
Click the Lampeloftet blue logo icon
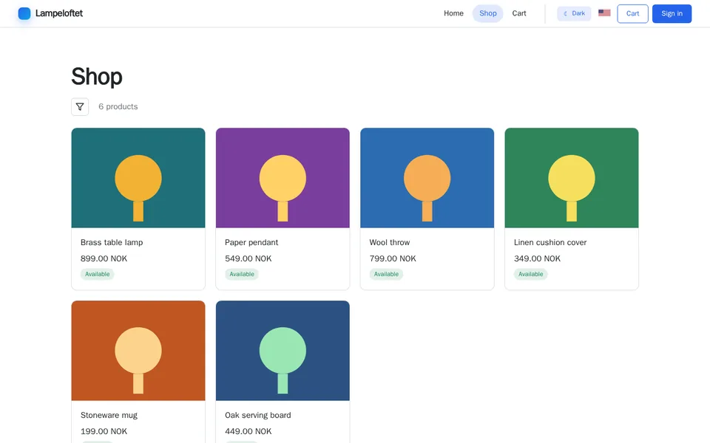click(x=24, y=13)
